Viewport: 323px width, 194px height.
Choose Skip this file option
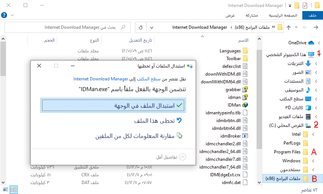tap(158, 121)
